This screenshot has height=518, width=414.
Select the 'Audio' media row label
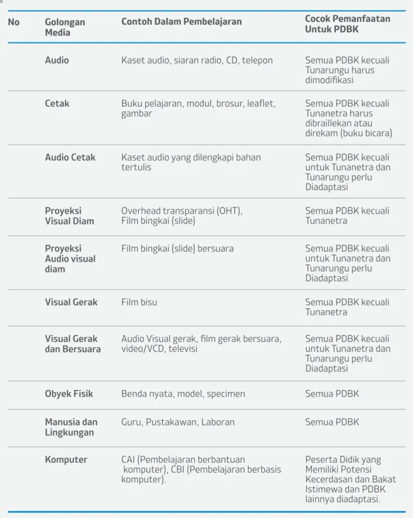point(57,60)
